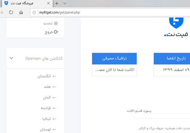Open a new browser tab
Image resolution: width=190 pixels, height=133 pixels.
tap(57, 3)
